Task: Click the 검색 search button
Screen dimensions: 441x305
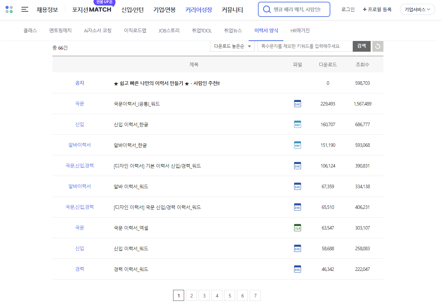Action: coord(361,46)
